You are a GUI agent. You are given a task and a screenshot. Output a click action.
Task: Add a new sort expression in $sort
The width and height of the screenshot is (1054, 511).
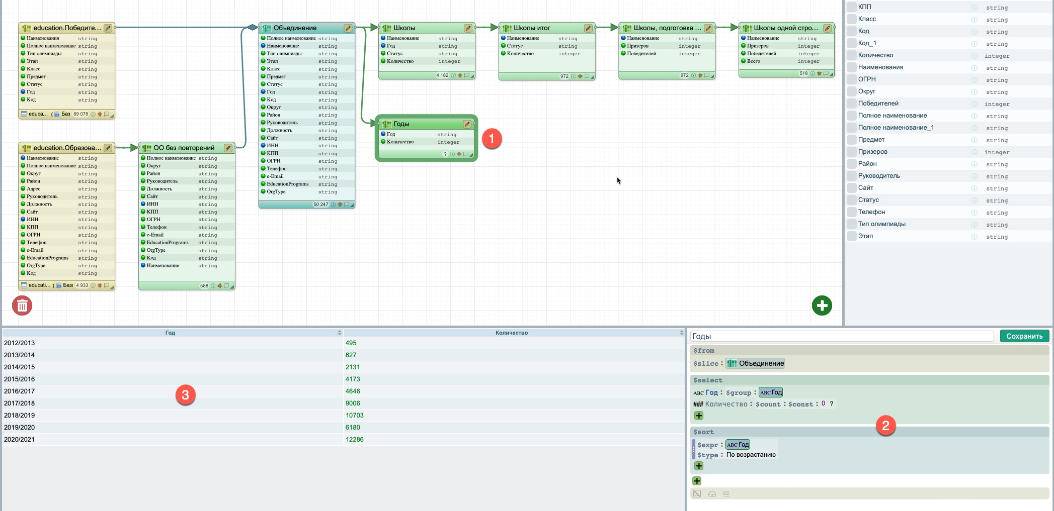pos(699,466)
